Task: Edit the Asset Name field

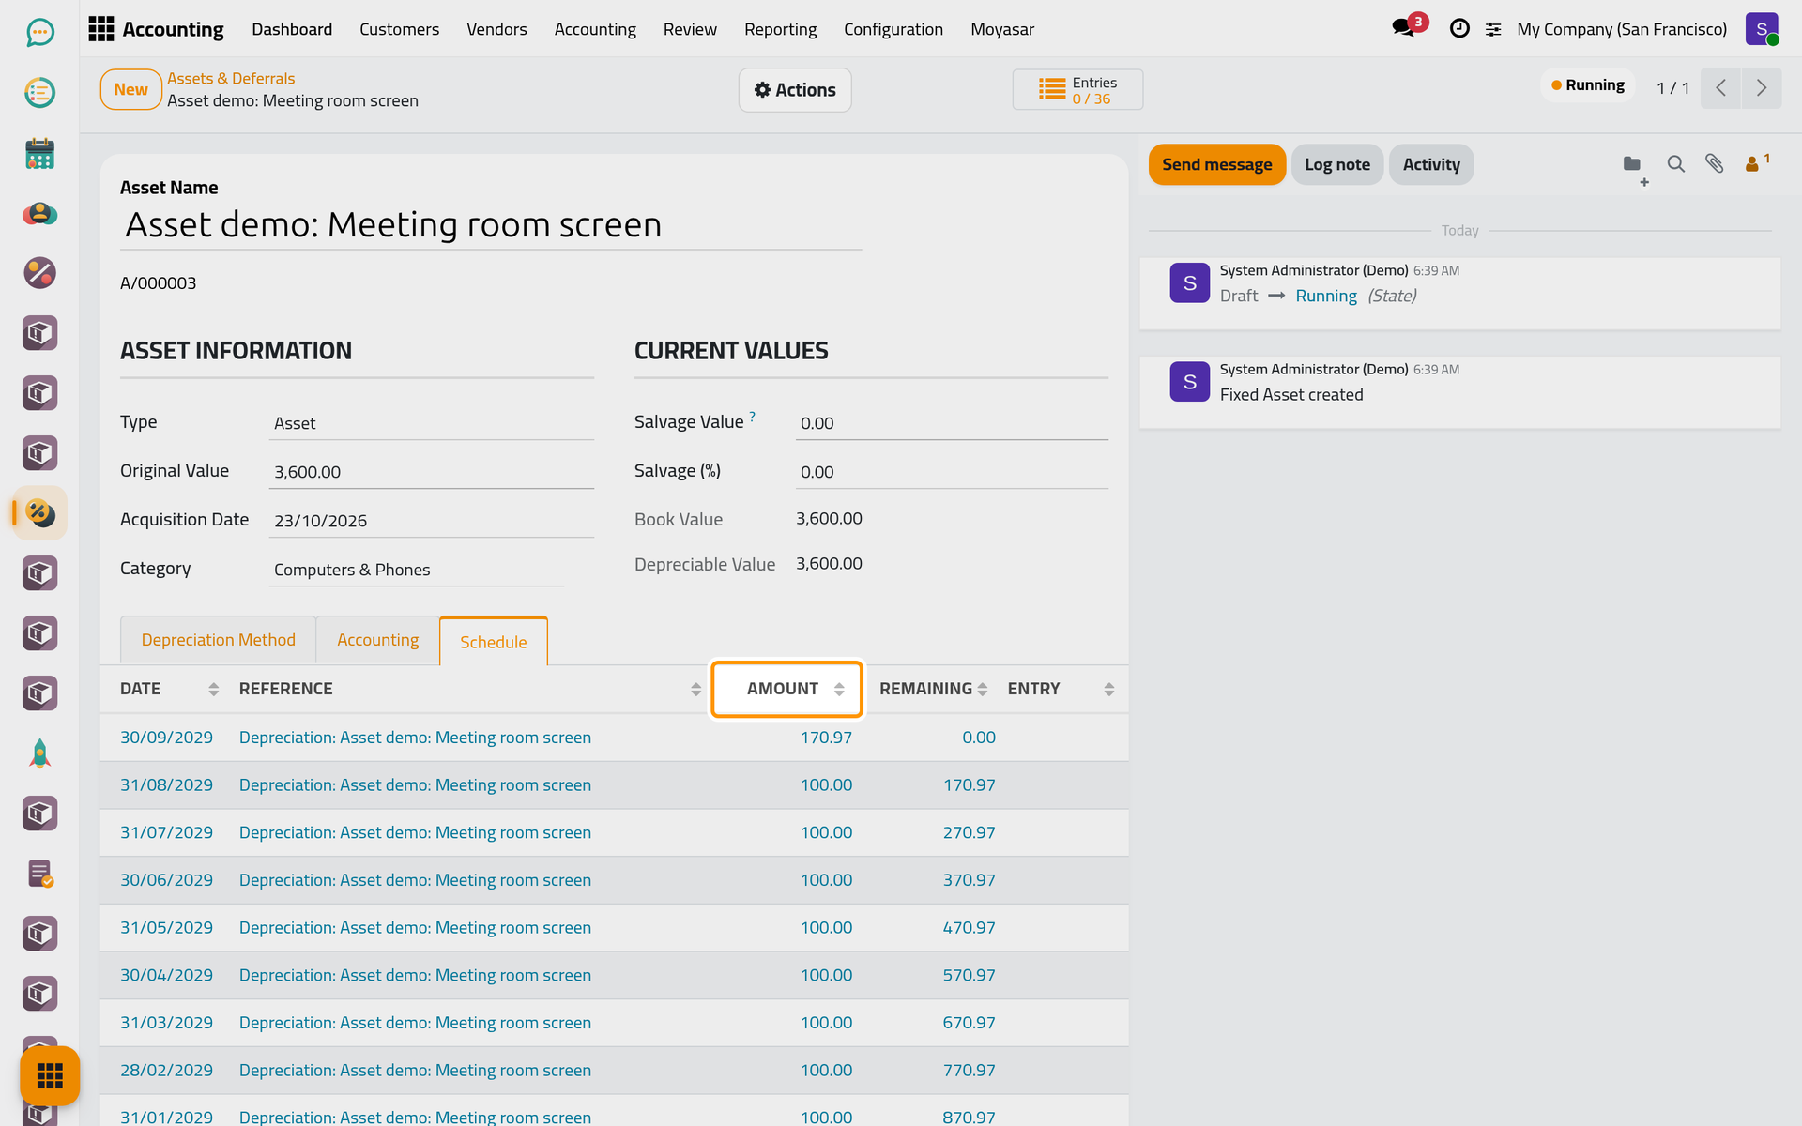Action: tap(491, 225)
